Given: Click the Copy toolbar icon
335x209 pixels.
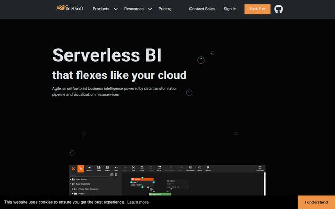Looking at the screenshot, I should point(142,168).
